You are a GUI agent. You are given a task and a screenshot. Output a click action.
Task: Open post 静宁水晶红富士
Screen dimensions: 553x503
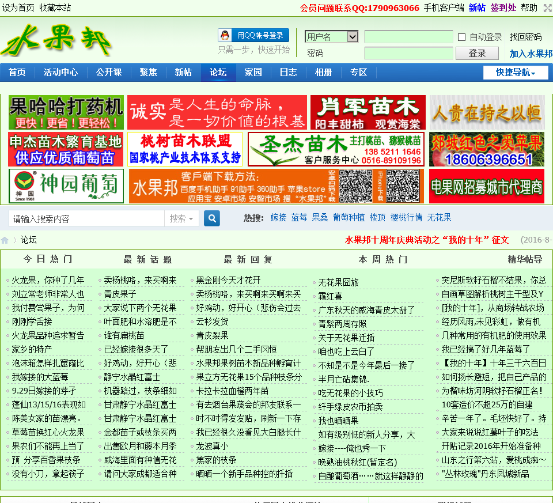pyautogui.click(x=132, y=377)
